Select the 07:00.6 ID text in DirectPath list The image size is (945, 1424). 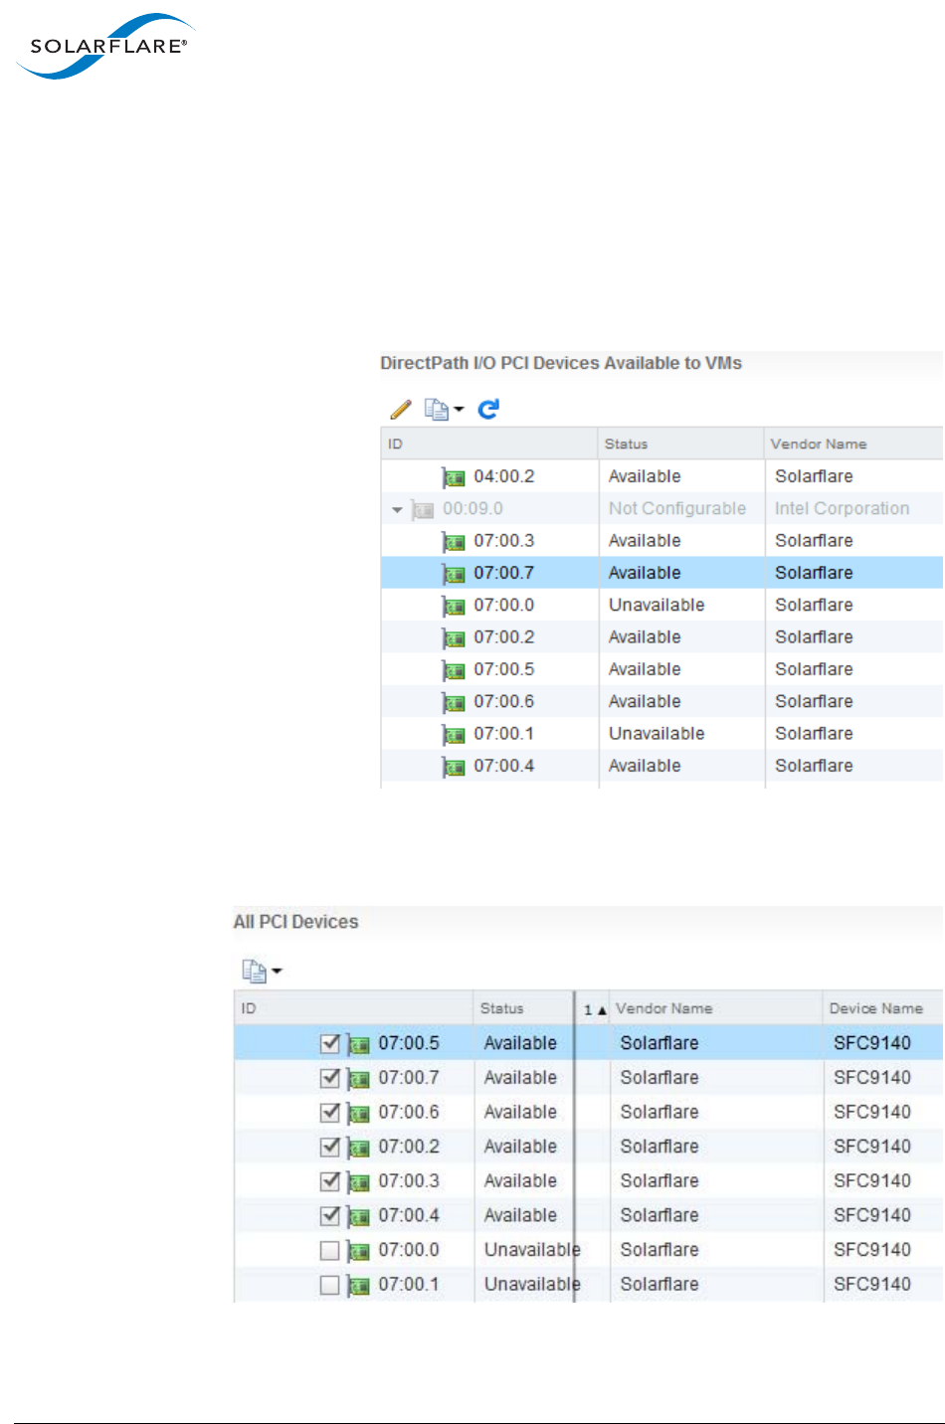pos(504,701)
